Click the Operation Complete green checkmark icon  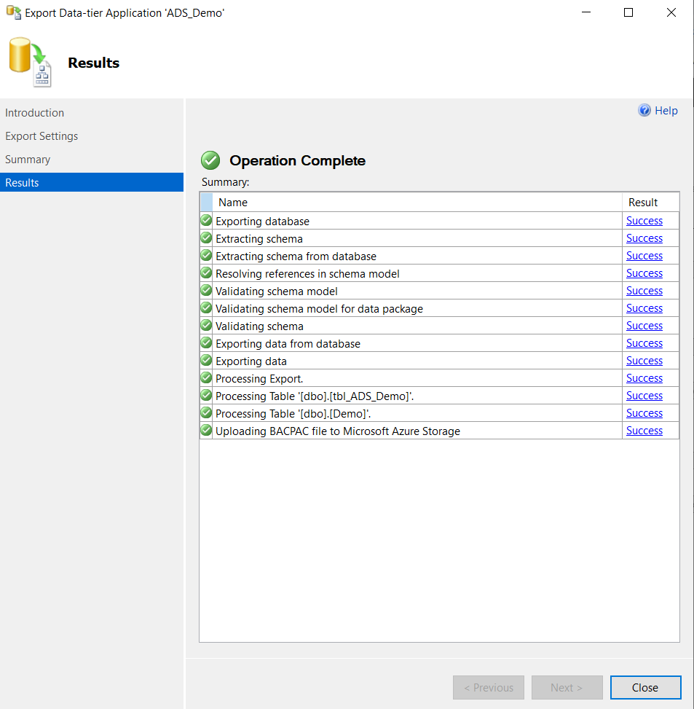point(210,160)
